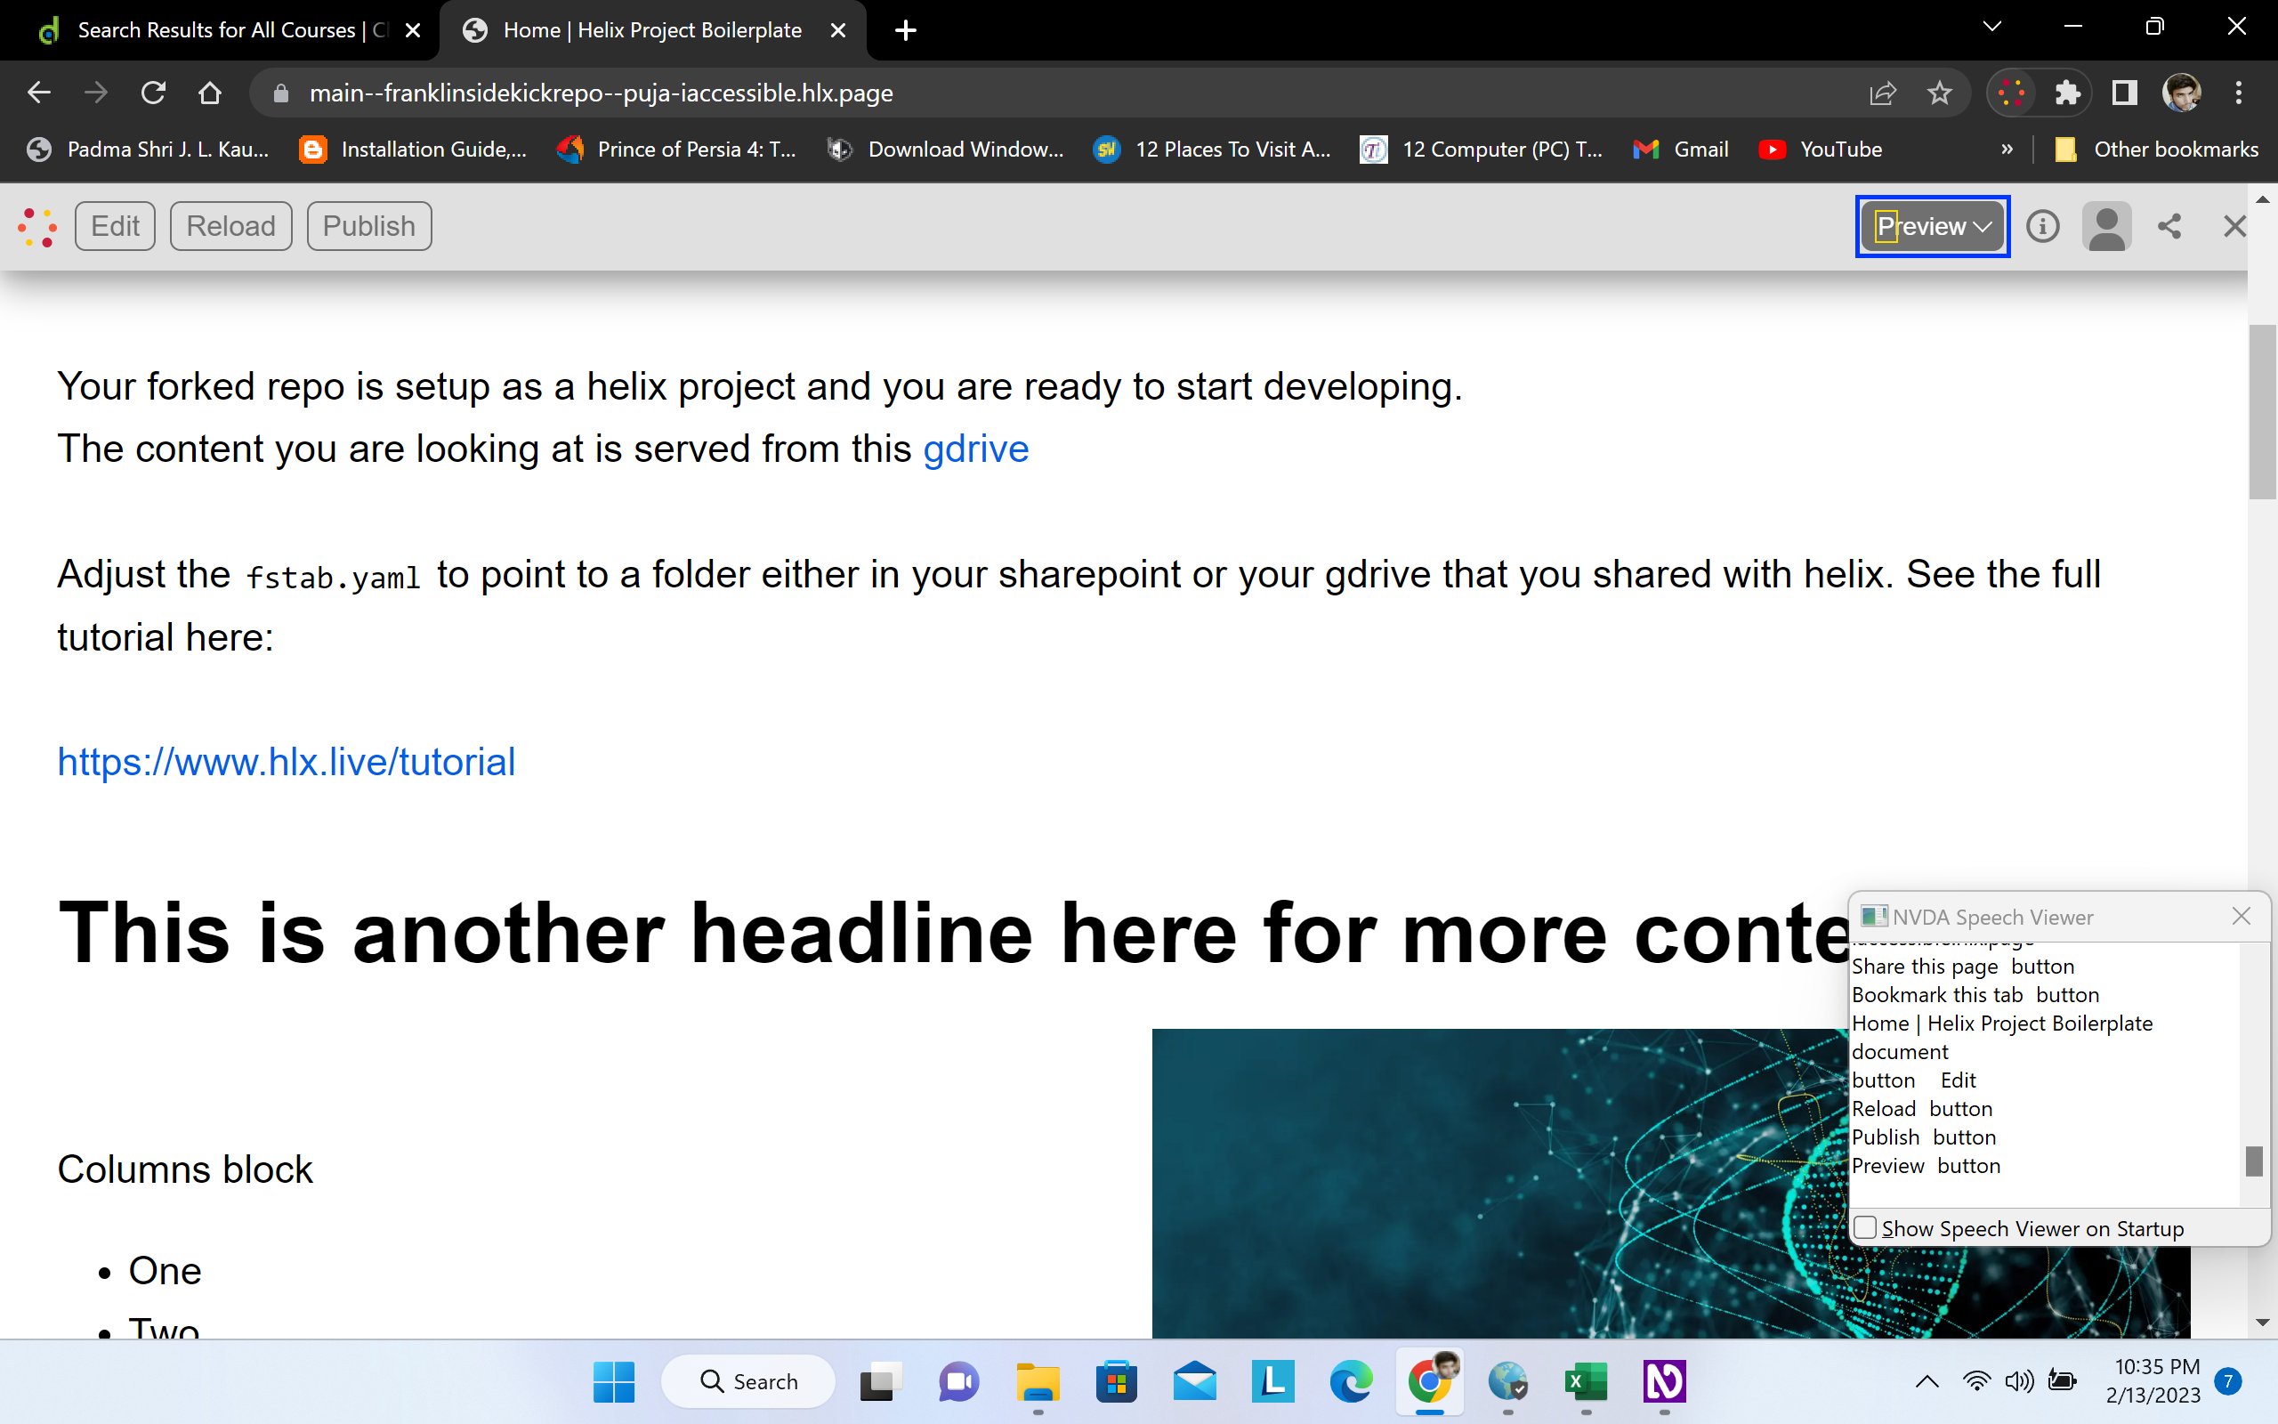
Task: Open the sidekick info icon
Action: pos(2043,226)
